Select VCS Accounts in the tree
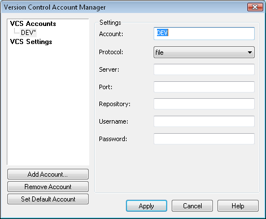Image resolution: width=266 pixels, height=219 pixels. pos(33,24)
